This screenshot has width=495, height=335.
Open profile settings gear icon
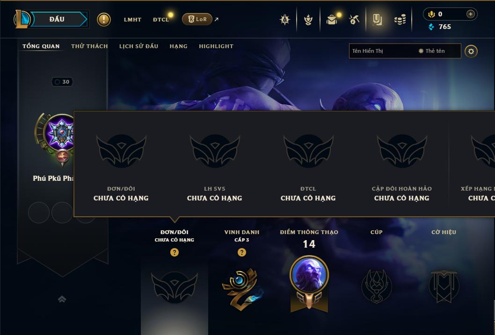point(471,51)
